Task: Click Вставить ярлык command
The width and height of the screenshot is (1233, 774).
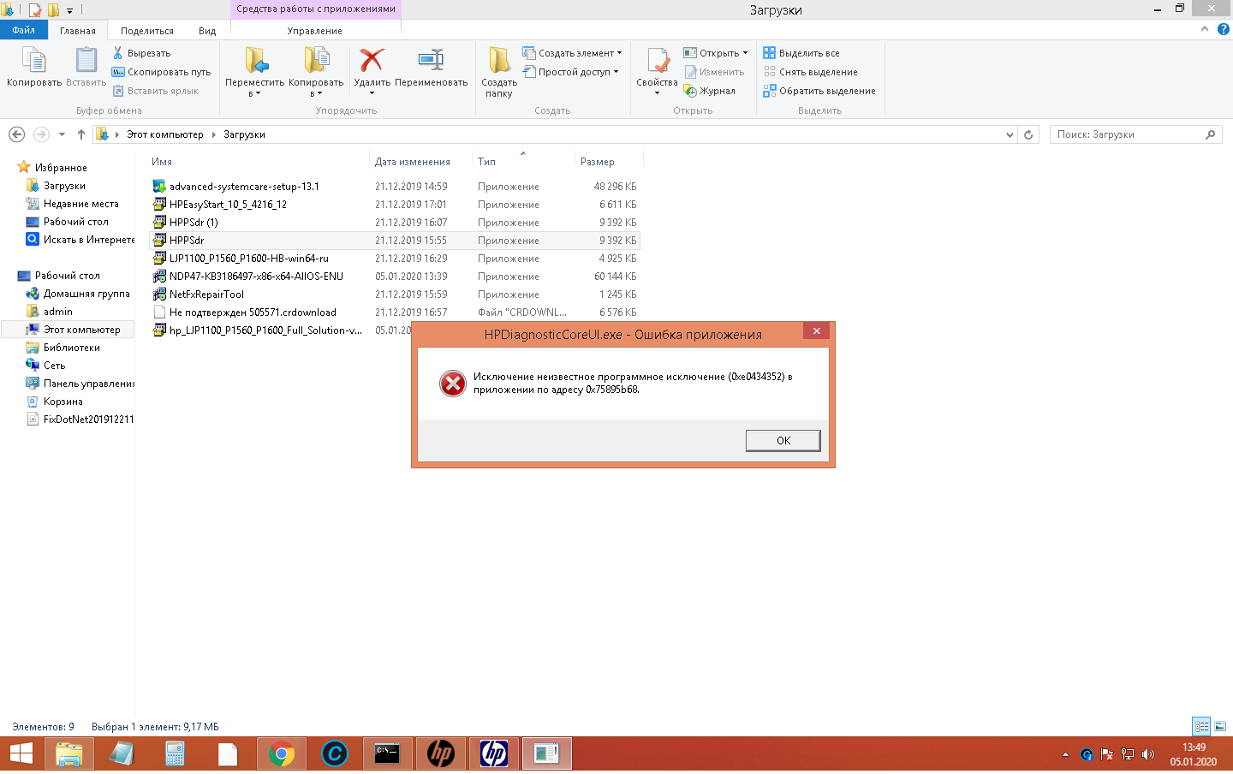Action: pyautogui.click(x=155, y=91)
